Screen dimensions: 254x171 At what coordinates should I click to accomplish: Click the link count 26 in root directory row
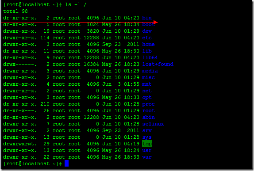[46, 110]
